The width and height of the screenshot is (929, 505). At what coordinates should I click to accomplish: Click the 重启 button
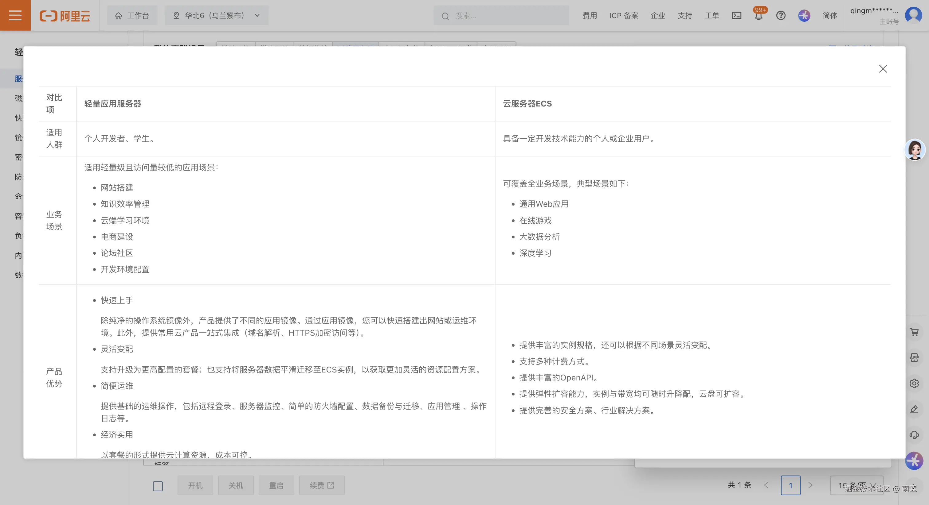[x=276, y=486]
